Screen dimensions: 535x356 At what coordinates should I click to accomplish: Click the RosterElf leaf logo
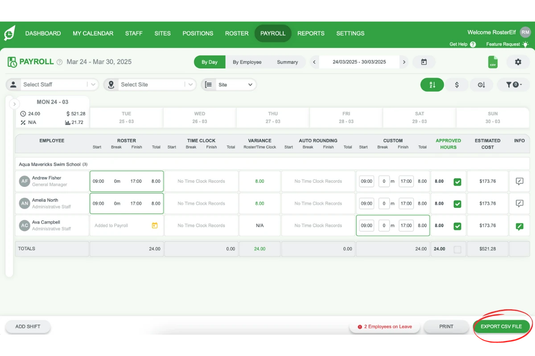click(9, 33)
